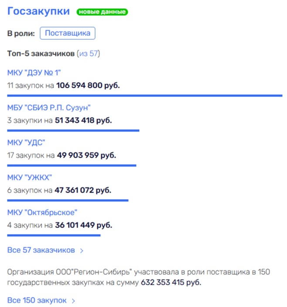Open customer МКУ "УЖКХ"
This screenshot has width=287, height=307.
(30, 177)
